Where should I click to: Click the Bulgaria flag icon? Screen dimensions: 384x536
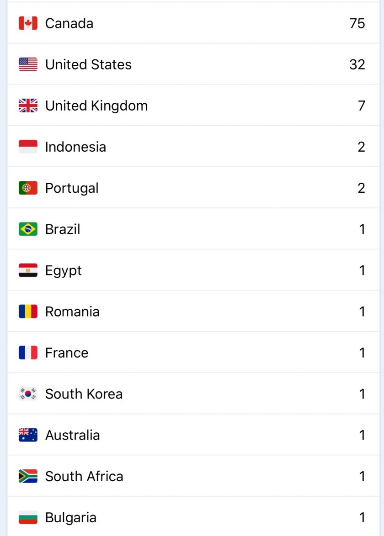pyautogui.click(x=28, y=517)
